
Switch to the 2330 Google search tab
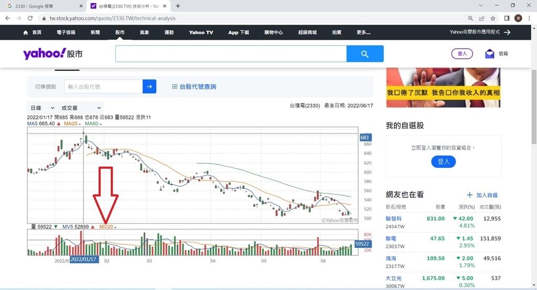44,6
